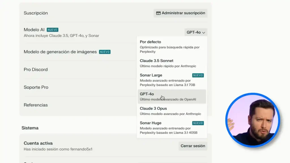
Task: Click the NUEVO badge on Sonar Huge
Action: (198, 123)
